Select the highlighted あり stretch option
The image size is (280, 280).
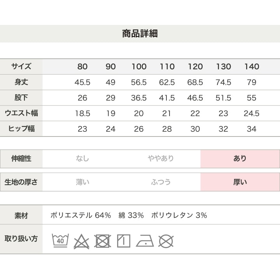click(240, 159)
